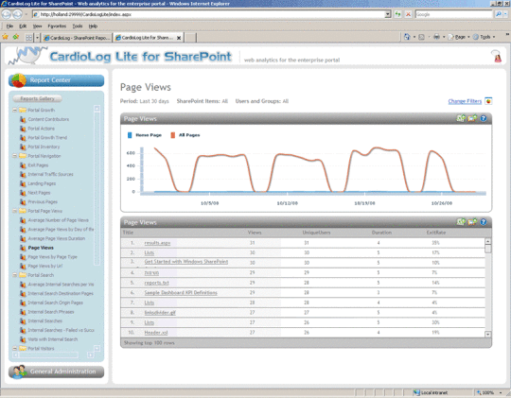Open the address bar dropdown arrow

[388, 14]
